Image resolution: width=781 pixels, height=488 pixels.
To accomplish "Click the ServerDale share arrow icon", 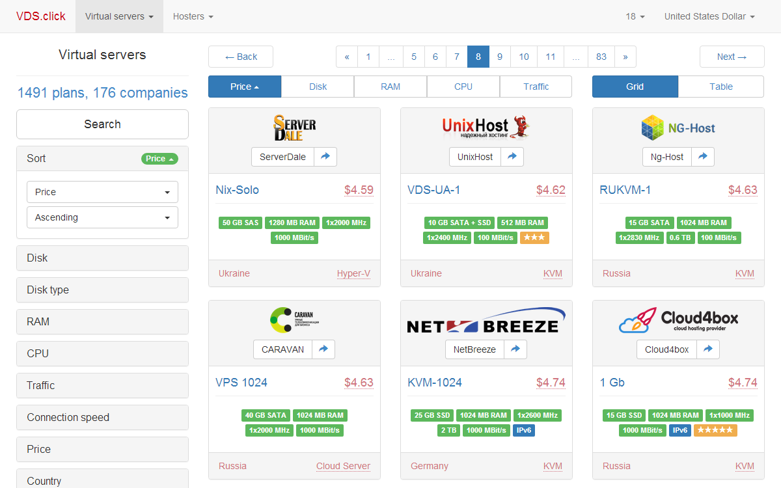I will (325, 157).
